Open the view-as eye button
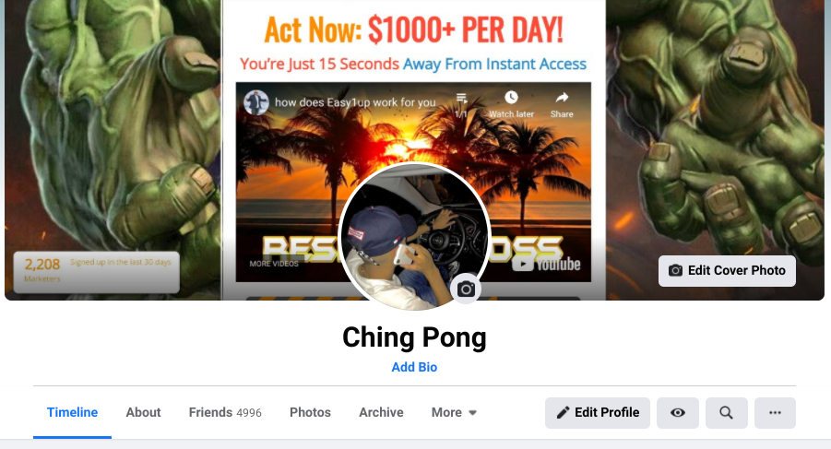 pos(677,412)
